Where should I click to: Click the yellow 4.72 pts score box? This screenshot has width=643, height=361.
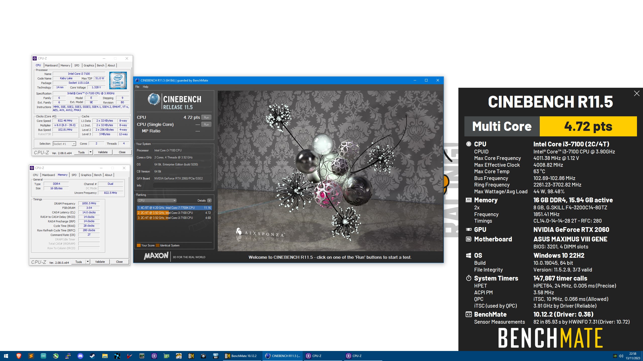pyautogui.click(x=588, y=126)
